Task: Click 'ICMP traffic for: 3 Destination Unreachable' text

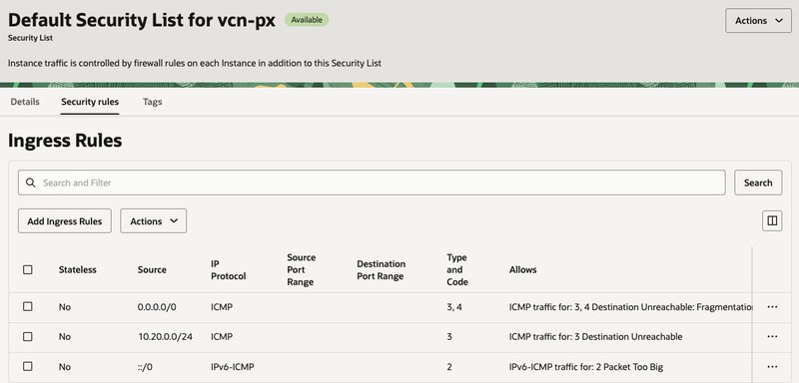Action: click(595, 337)
